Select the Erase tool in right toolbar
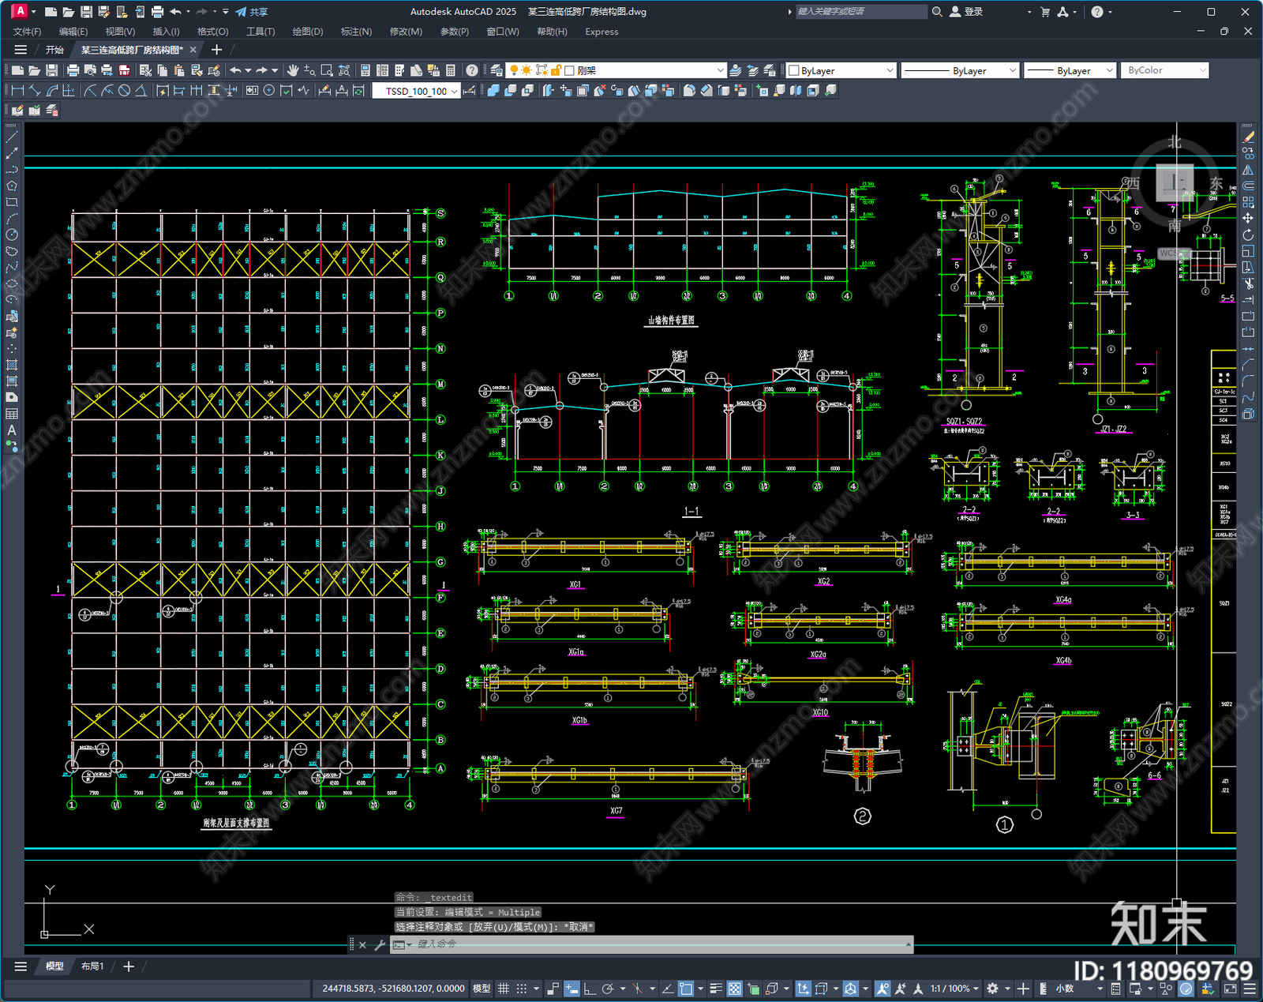Viewport: 1263px width, 1002px height. pyautogui.click(x=1248, y=137)
